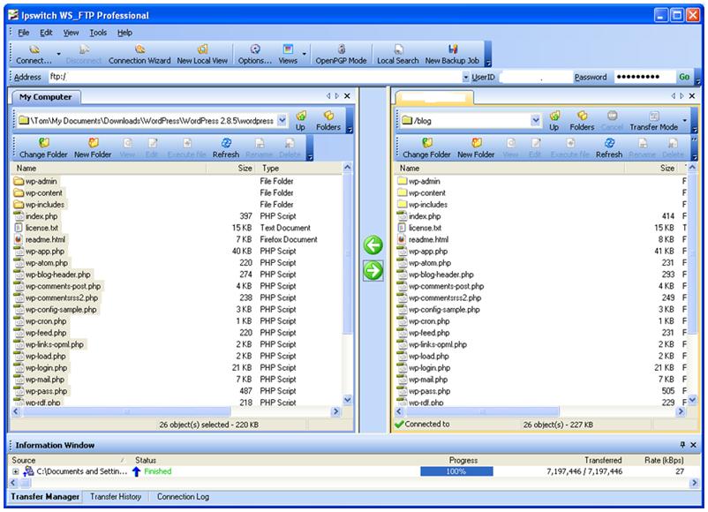Click the Go button
This screenshot has width=708, height=512.
(684, 77)
